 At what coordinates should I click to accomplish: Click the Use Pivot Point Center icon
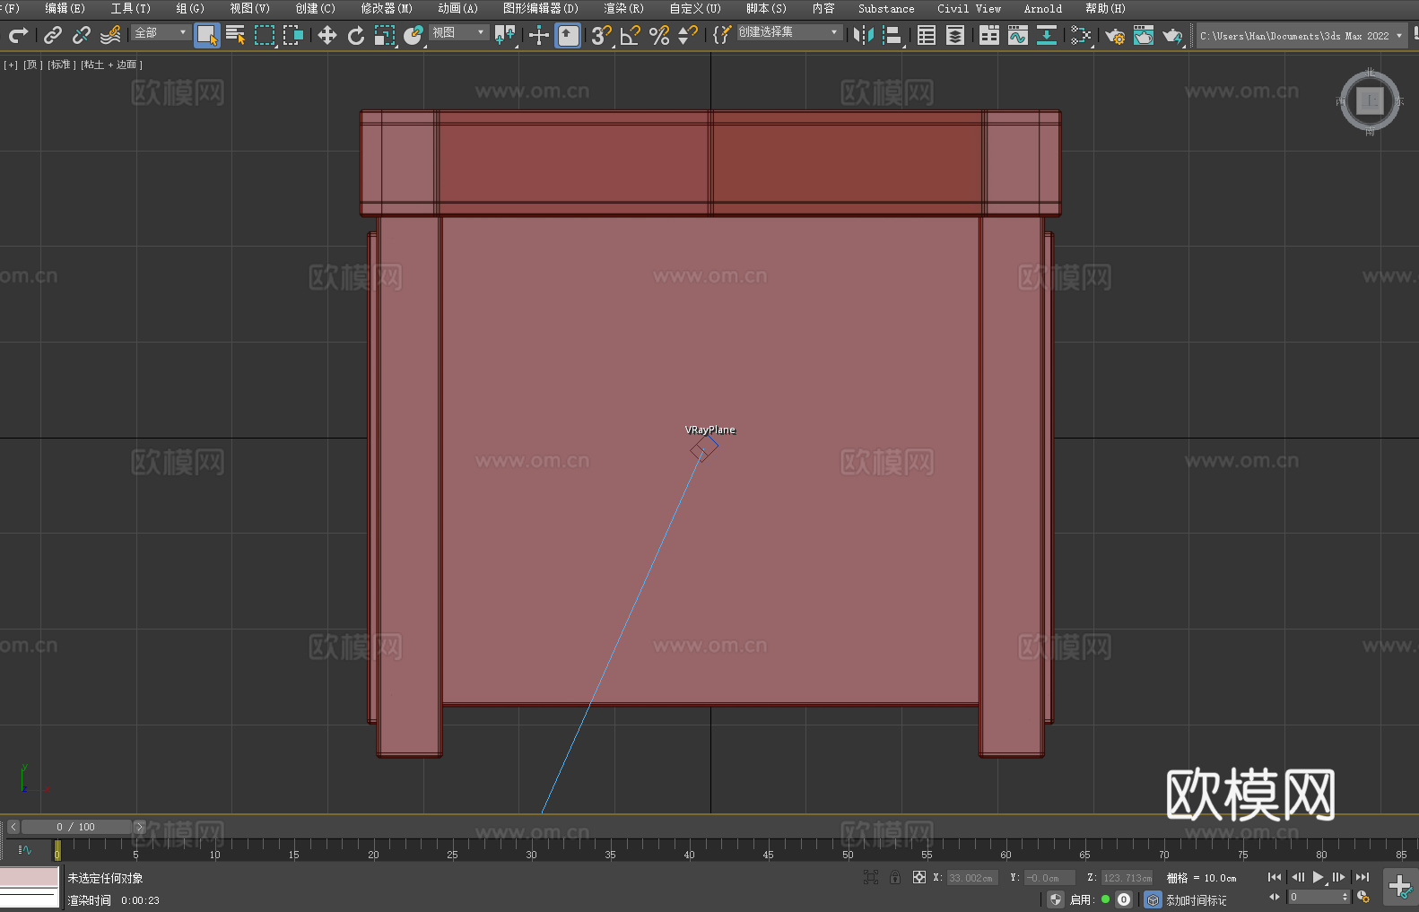[505, 36]
